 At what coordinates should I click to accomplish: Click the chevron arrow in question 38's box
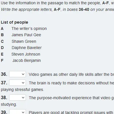point(23,97)
